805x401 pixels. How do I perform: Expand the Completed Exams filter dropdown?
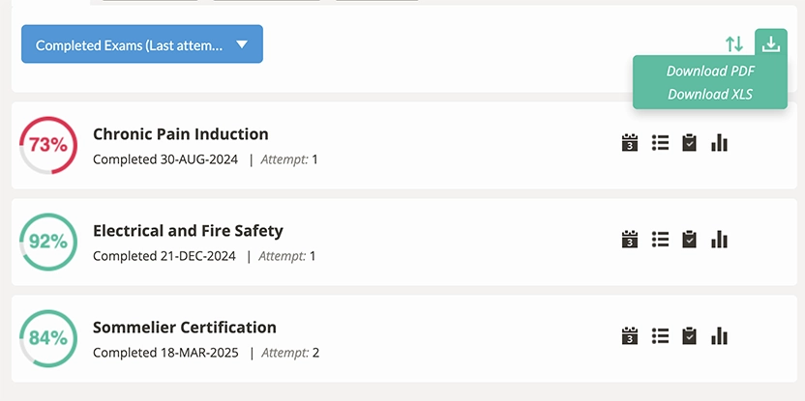[142, 44]
